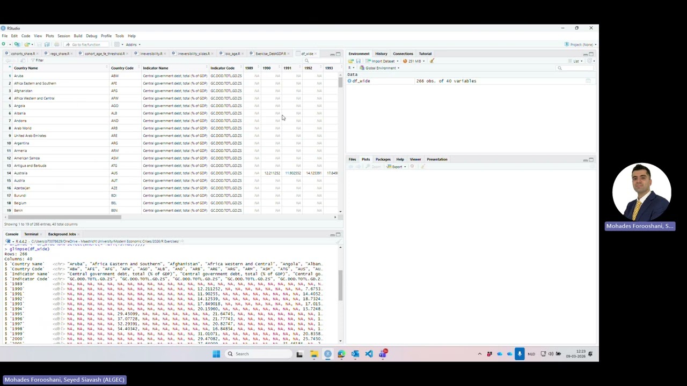
Task: Click the workspace panes layout icon
Action: click(x=116, y=44)
